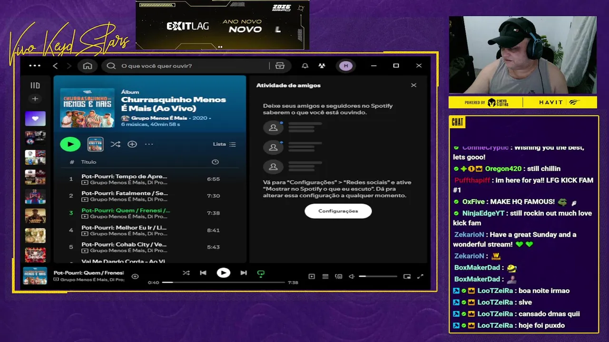Connect to a device icon
This screenshot has width=609, height=342.
click(x=339, y=276)
